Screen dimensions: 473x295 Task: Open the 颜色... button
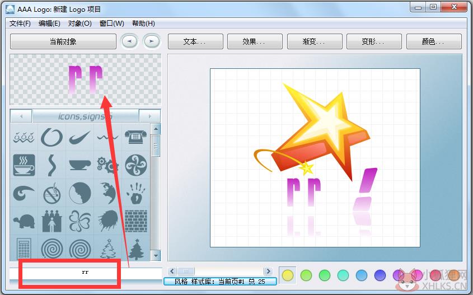point(434,41)
